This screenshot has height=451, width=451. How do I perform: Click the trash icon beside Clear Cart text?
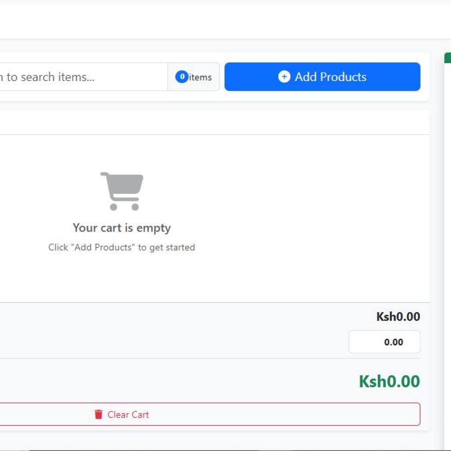[99, 414]
